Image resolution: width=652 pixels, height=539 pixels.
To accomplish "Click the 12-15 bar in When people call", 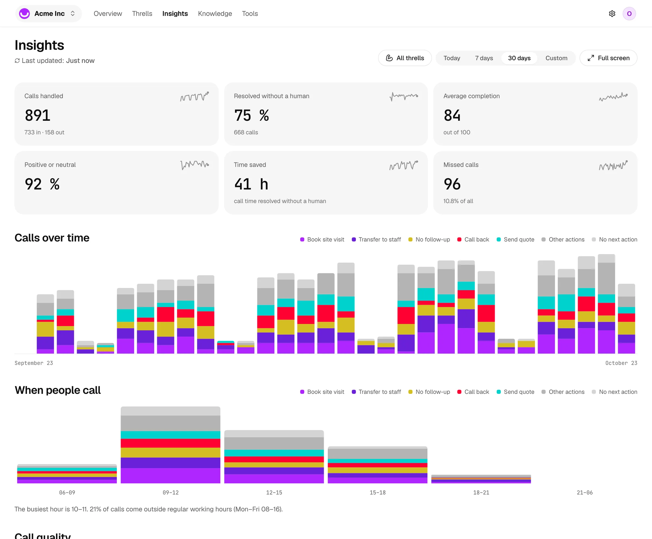I will click(x=274, y=457).
